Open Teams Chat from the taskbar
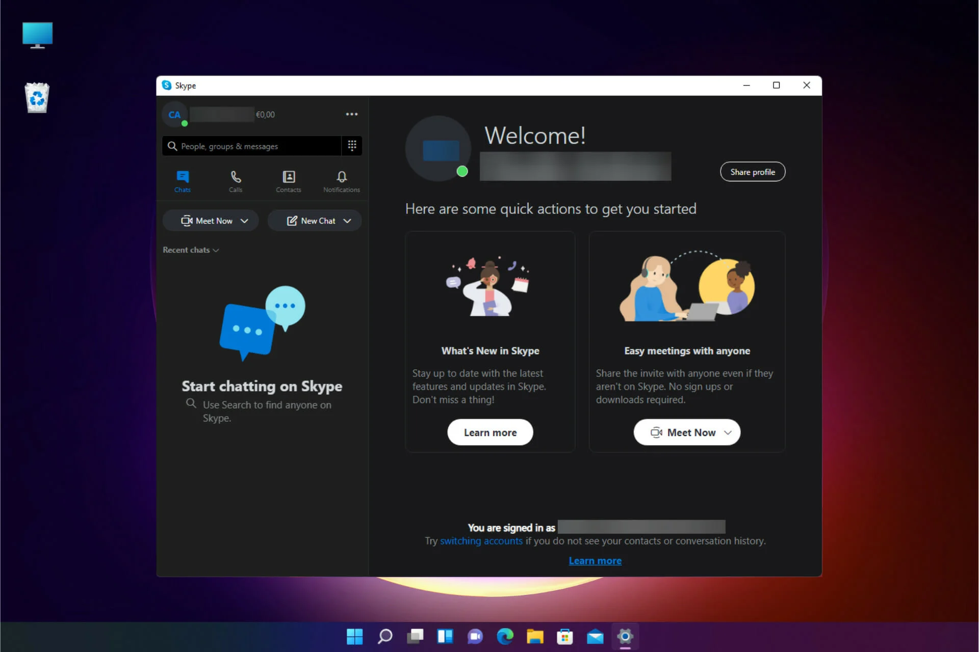 475,636
